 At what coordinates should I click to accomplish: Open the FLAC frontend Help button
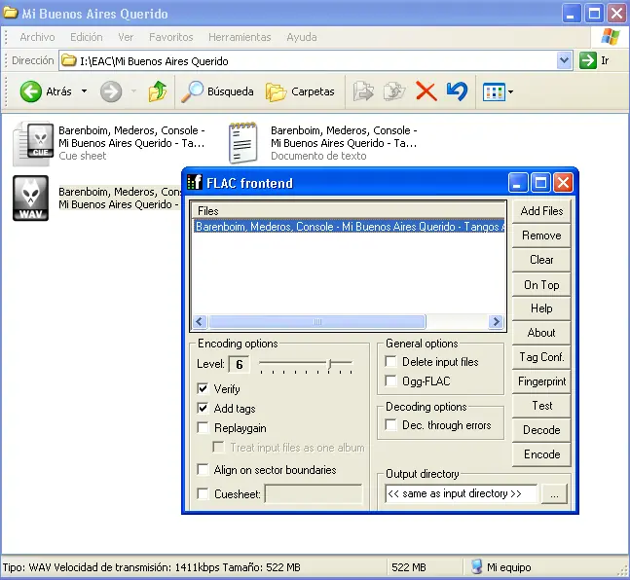coord(541,308)
